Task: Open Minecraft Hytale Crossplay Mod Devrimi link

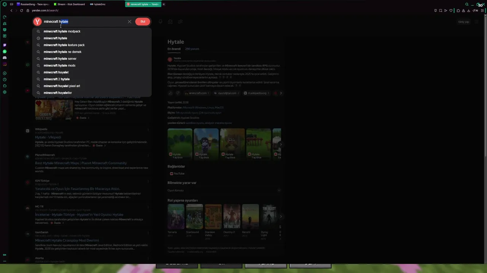Action: pos(67,240)
